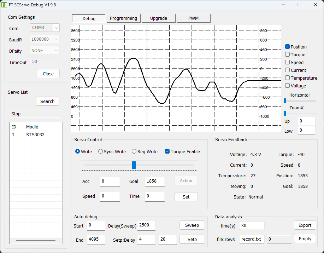Click the TimeOut input field
This screenshot has width=324, height=253.
pyautogui.click(x=45, y=62)
